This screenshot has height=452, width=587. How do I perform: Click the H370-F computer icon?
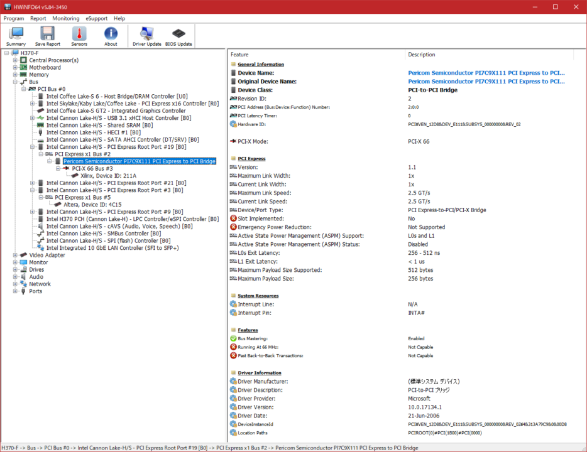[15, 53]
